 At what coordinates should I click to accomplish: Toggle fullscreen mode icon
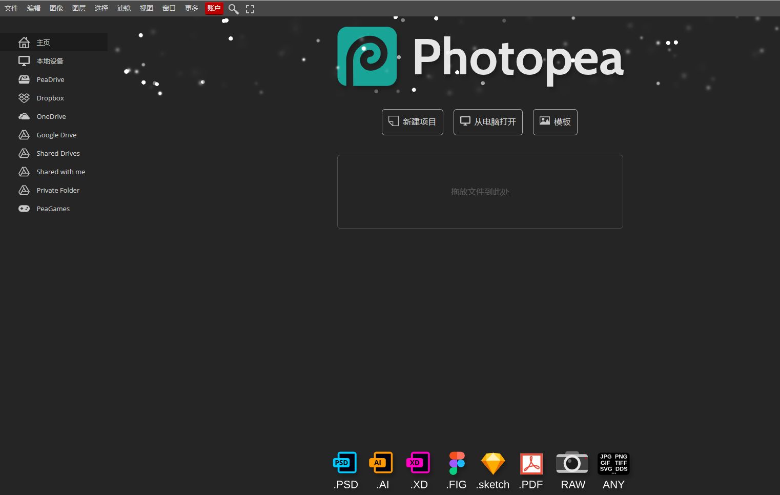tap(250, 9)
